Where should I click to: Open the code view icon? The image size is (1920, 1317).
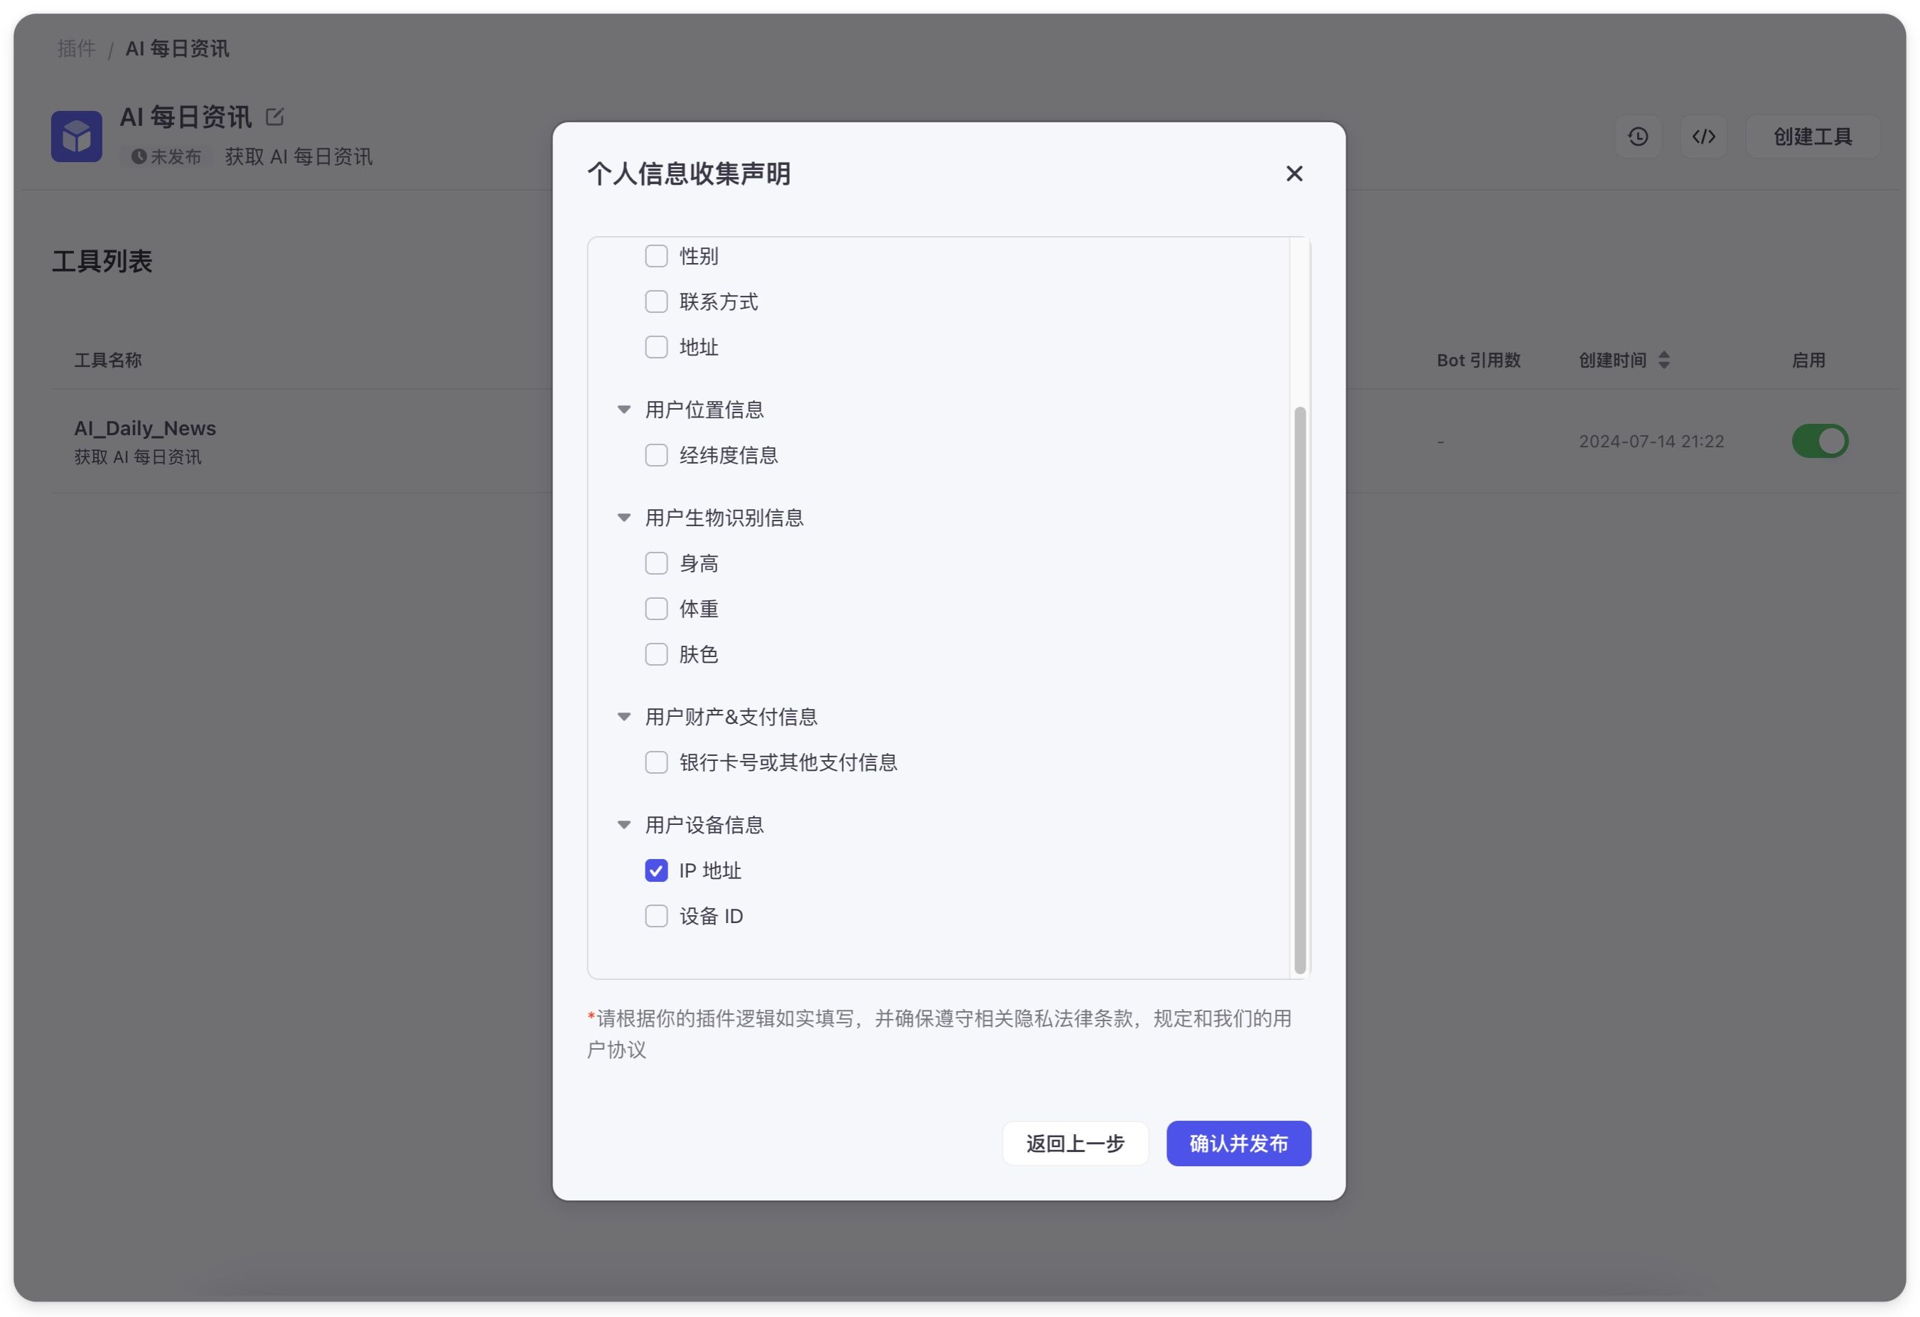pyautogui.click(x=1702, y=137)
